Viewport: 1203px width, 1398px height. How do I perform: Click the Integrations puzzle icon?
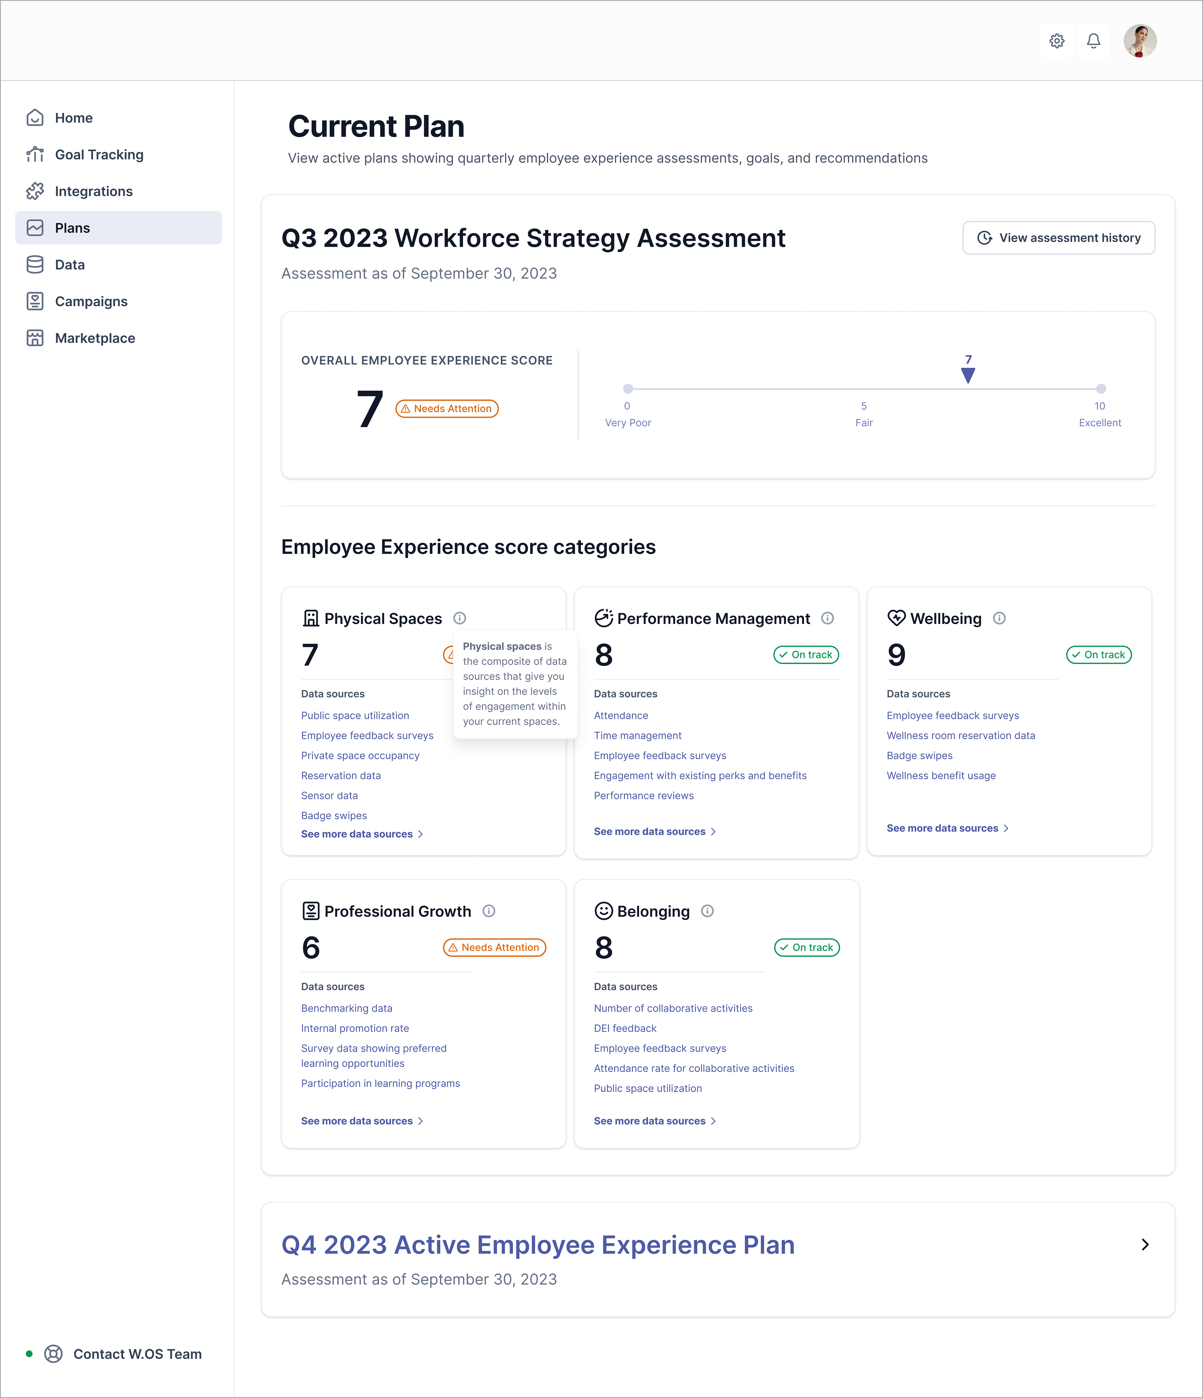(x=35, y=192)
